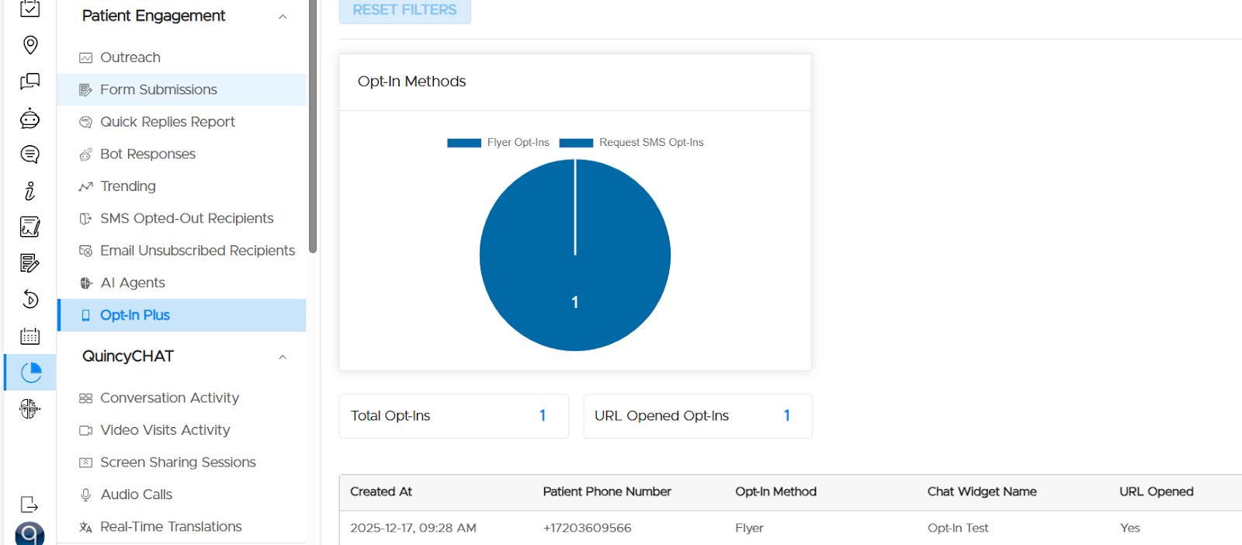Click the Video Visits camera icon

(86, 430)
